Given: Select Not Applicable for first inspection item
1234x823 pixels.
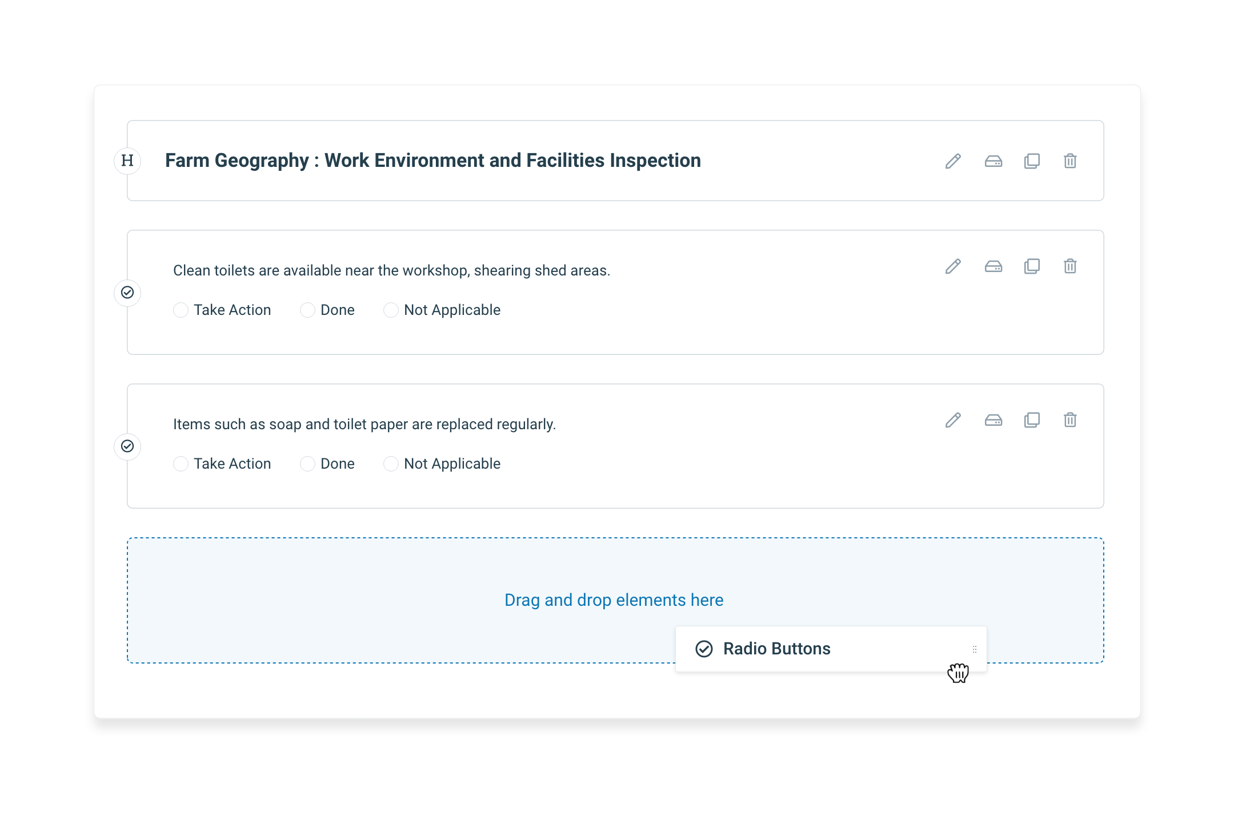Looking at the screenshot, I should 390,310.
